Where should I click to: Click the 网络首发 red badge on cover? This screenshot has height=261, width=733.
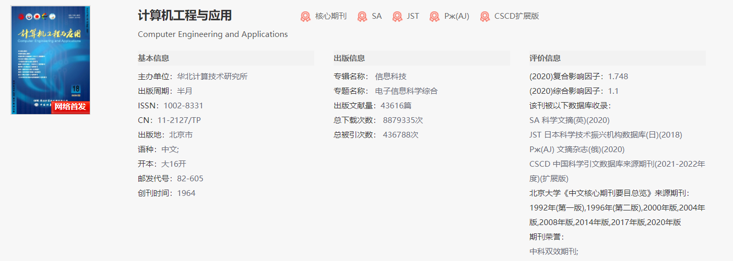(70, 107)
